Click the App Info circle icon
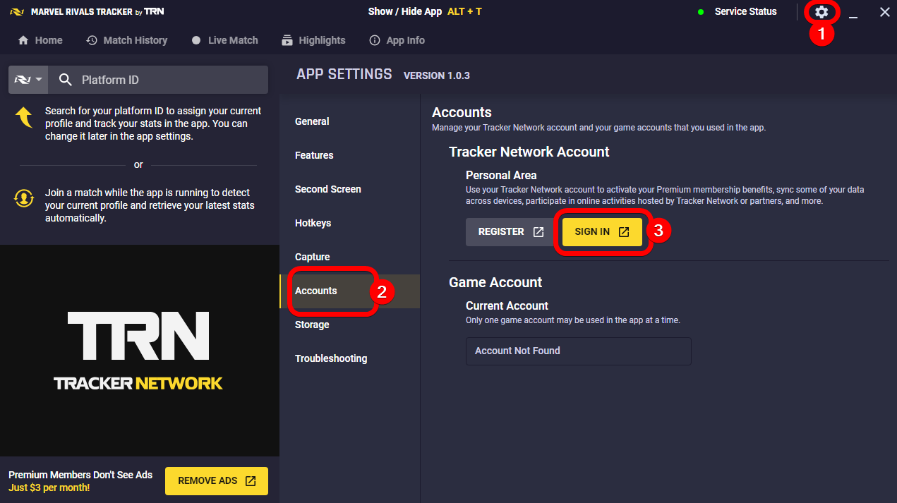Image resolution: width=897 pixels, height=503 pixels. [375, 40]
